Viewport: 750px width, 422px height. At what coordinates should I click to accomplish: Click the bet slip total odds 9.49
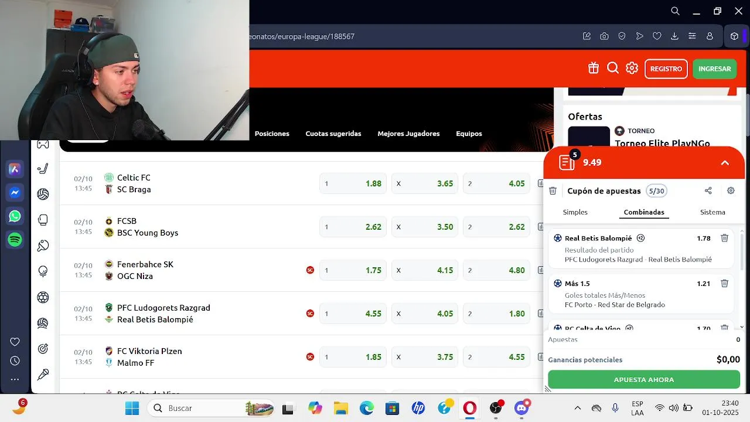592,162
